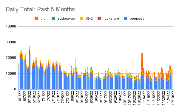Click the 9/11/22 date label
179x111 pixels.
[x=101, y=97]
